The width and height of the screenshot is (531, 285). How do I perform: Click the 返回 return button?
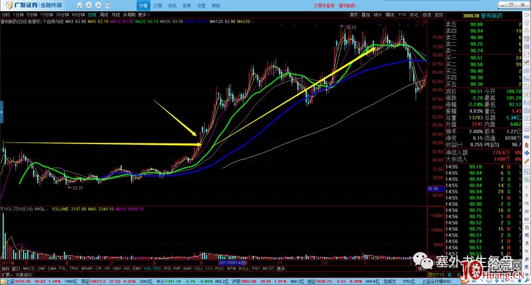pos(439,15)
